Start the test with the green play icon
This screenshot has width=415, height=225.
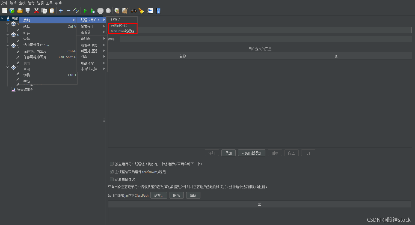click(x=85, y=11)
